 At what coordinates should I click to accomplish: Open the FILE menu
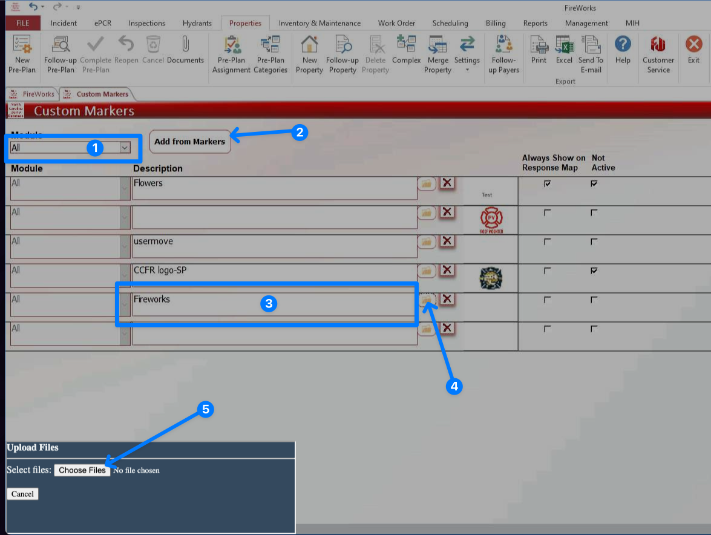[x=22, y=23]
